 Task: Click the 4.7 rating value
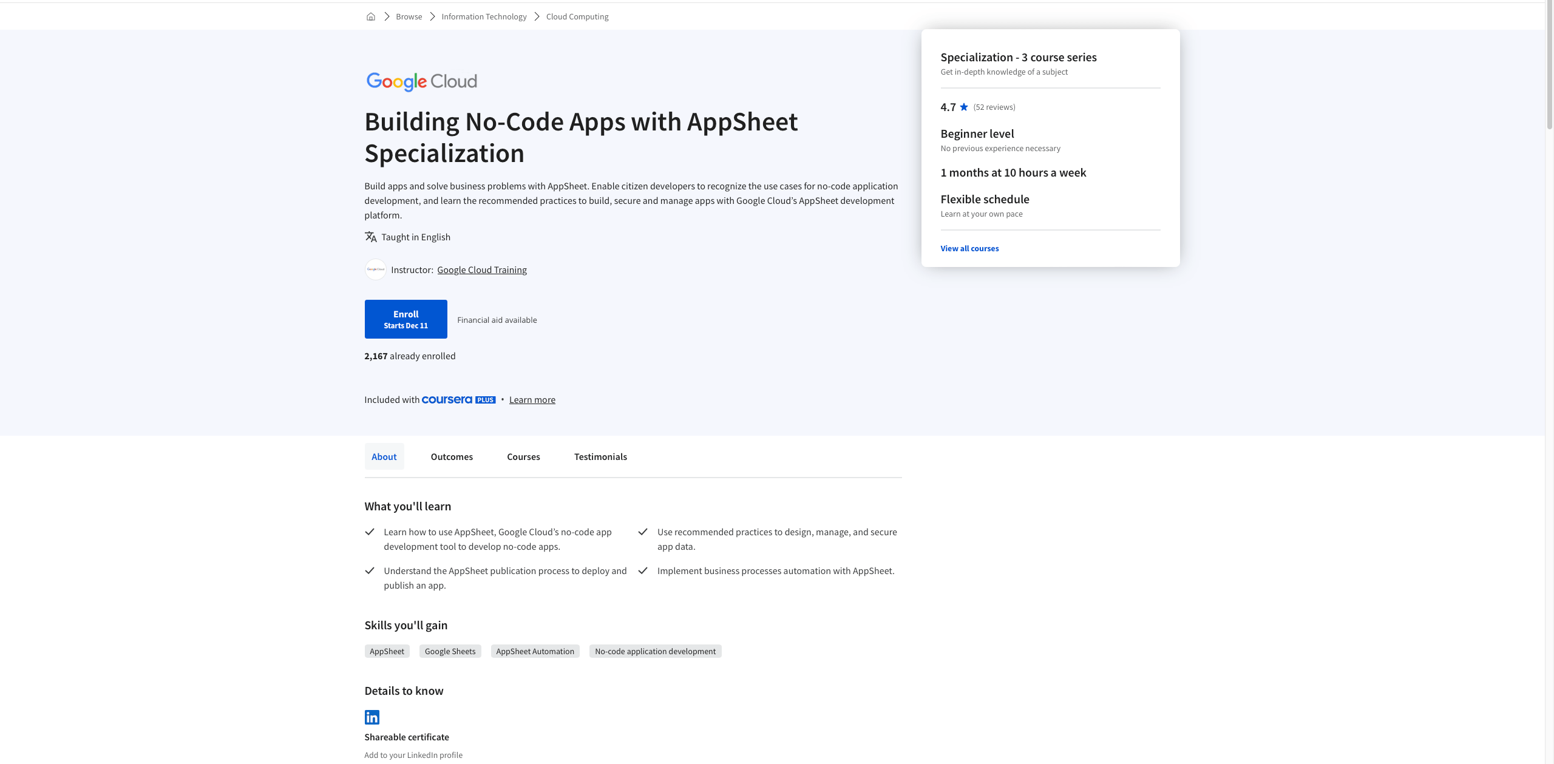click(948, 107)
